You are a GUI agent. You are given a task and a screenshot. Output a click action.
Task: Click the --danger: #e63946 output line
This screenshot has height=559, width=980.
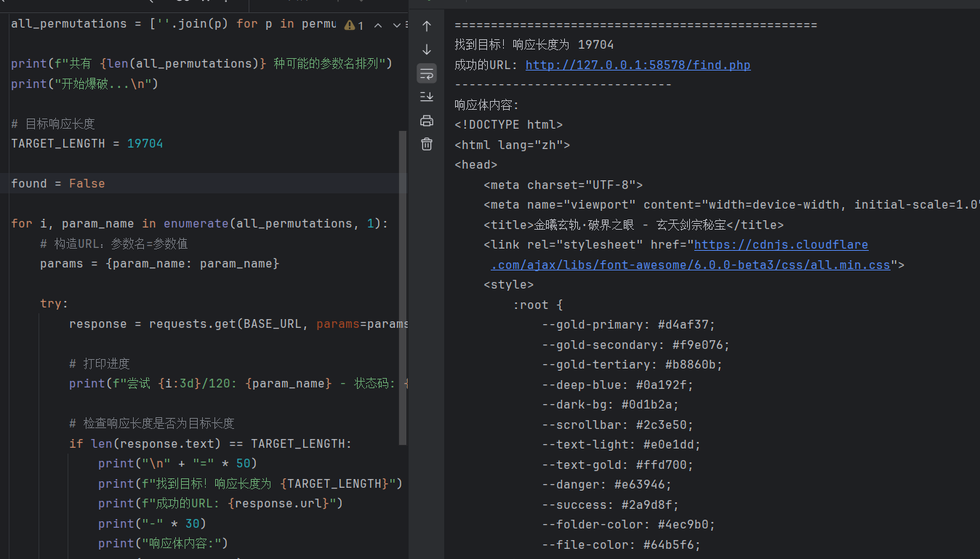pyautogui.click(x=607, y=485)
